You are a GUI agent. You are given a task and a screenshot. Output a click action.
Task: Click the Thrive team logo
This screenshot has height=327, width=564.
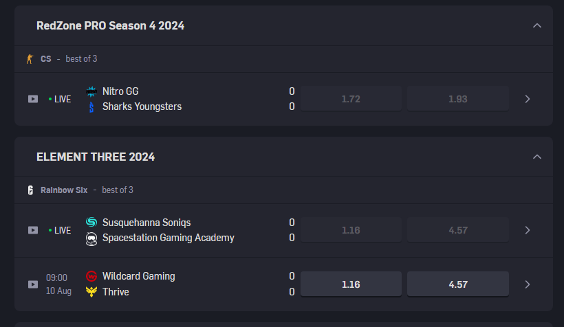pos(91,292)
